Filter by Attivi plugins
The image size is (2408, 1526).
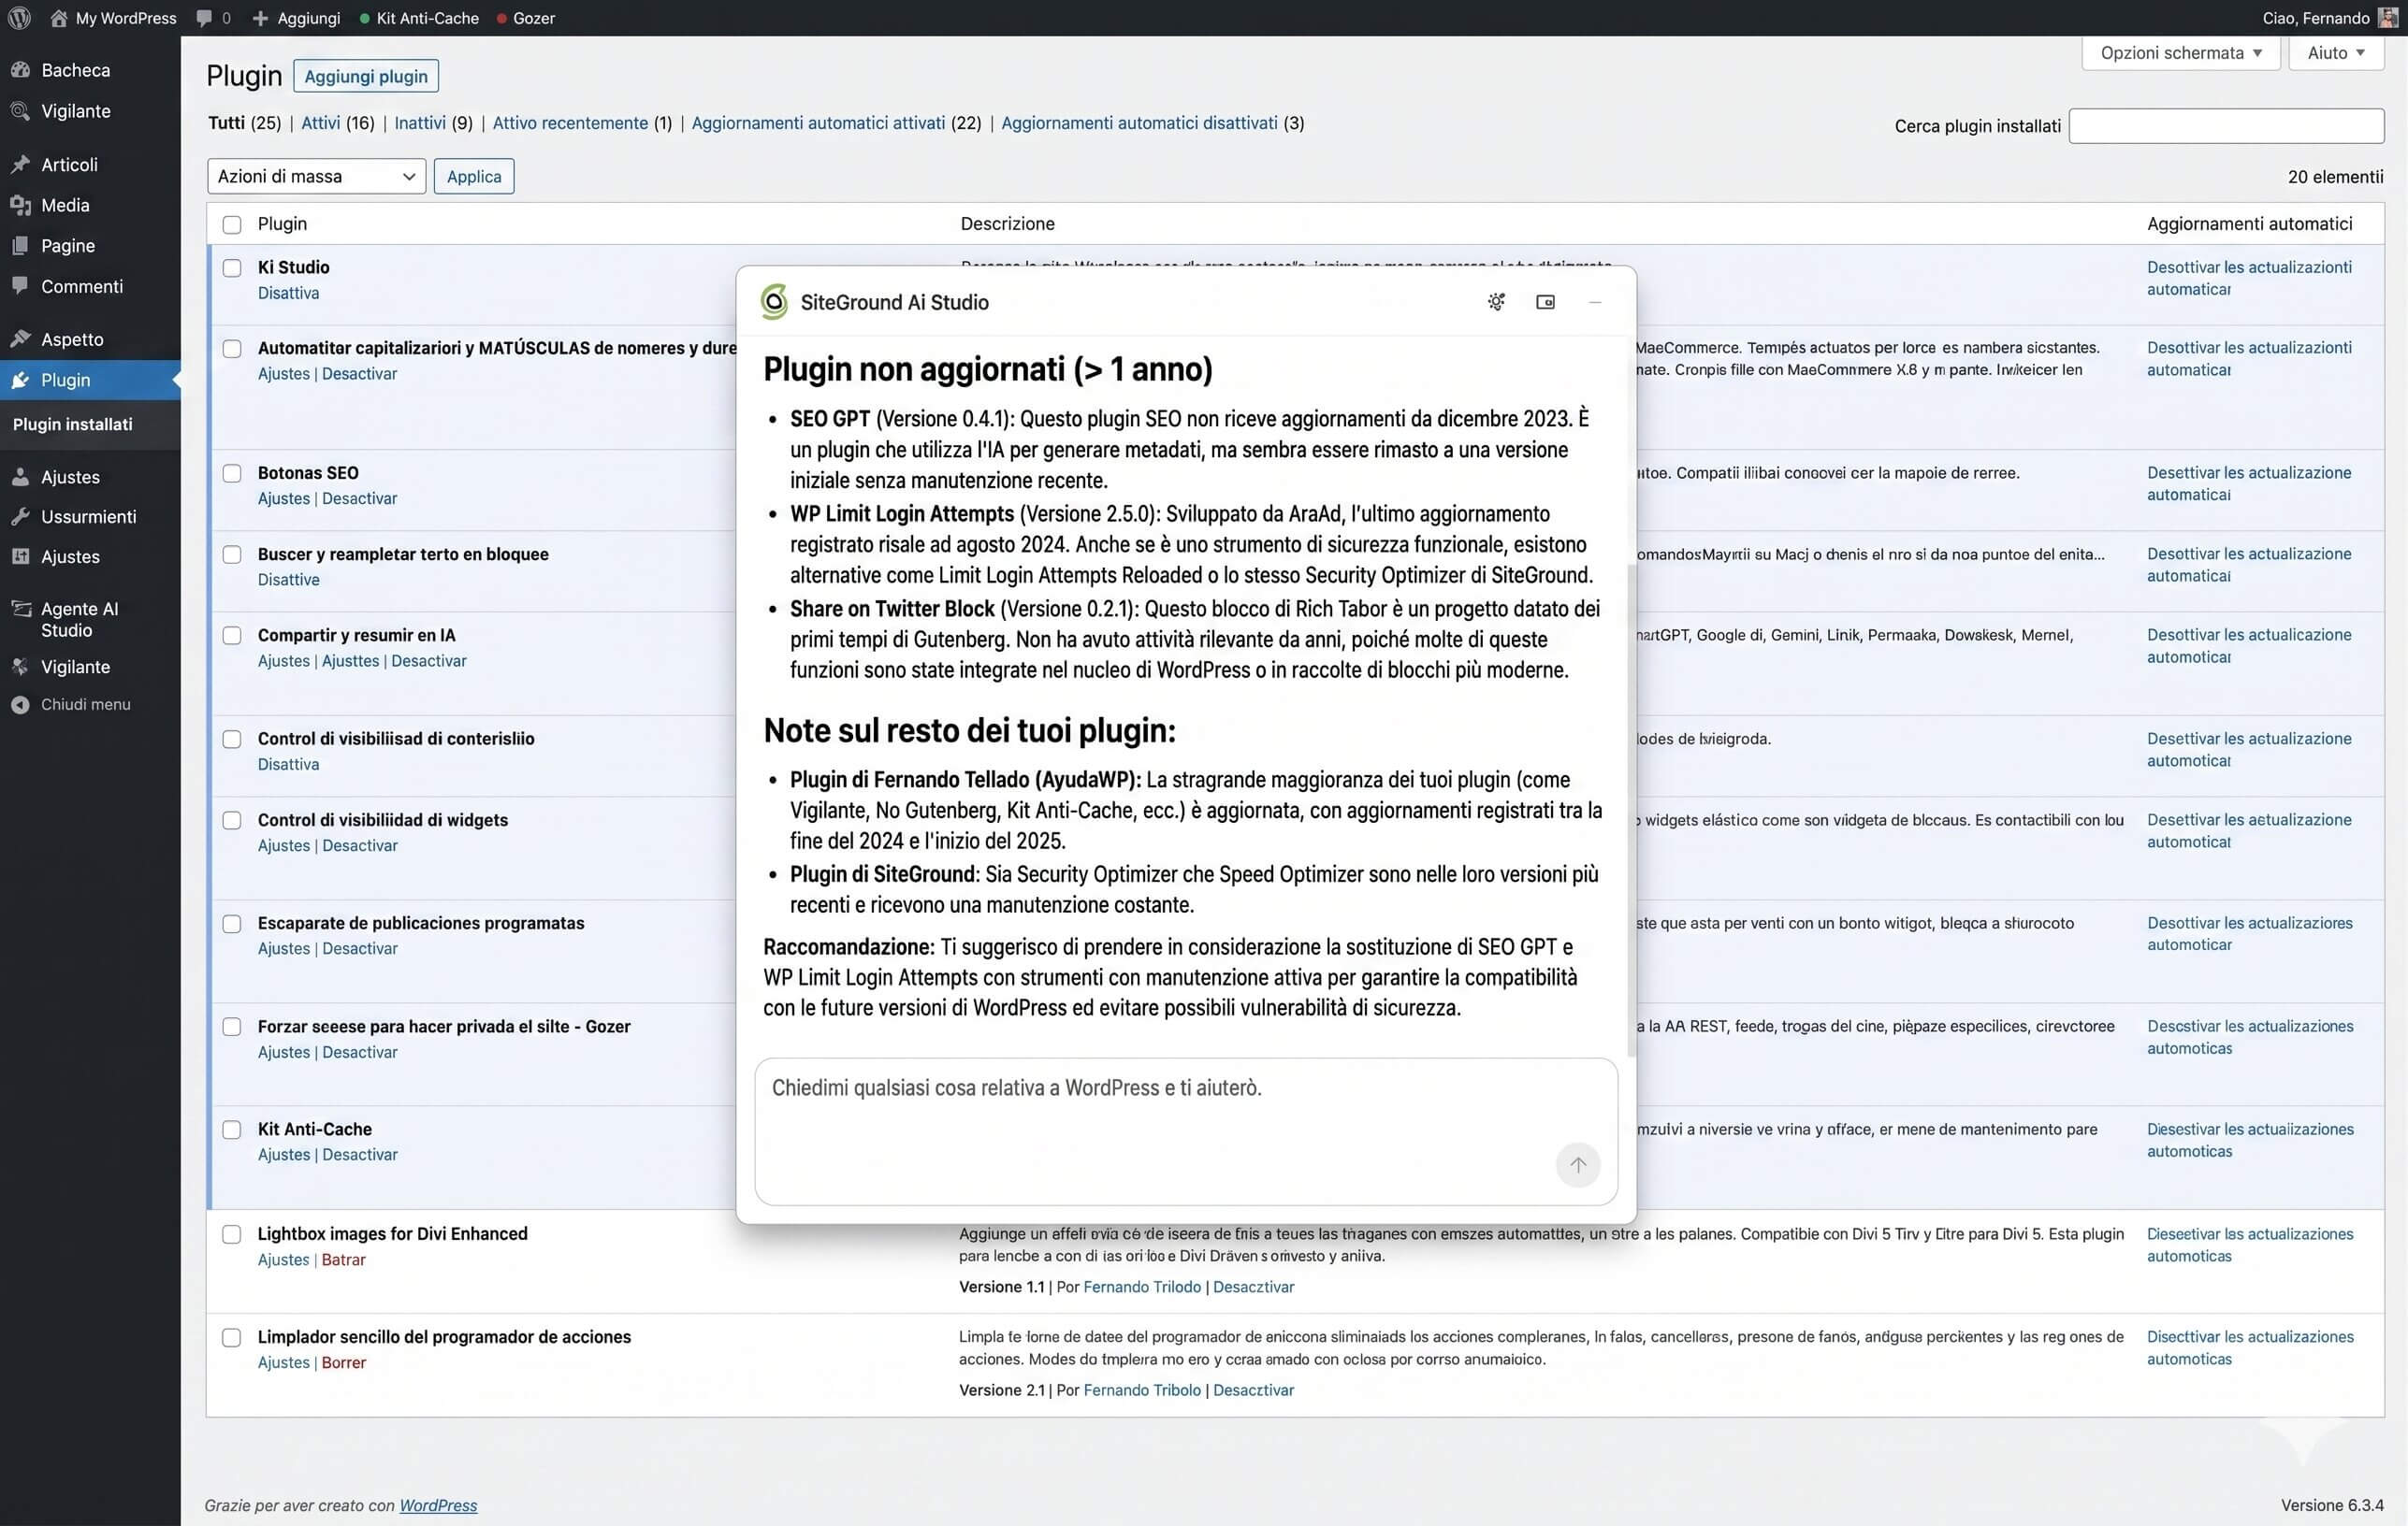pos(320,122)
